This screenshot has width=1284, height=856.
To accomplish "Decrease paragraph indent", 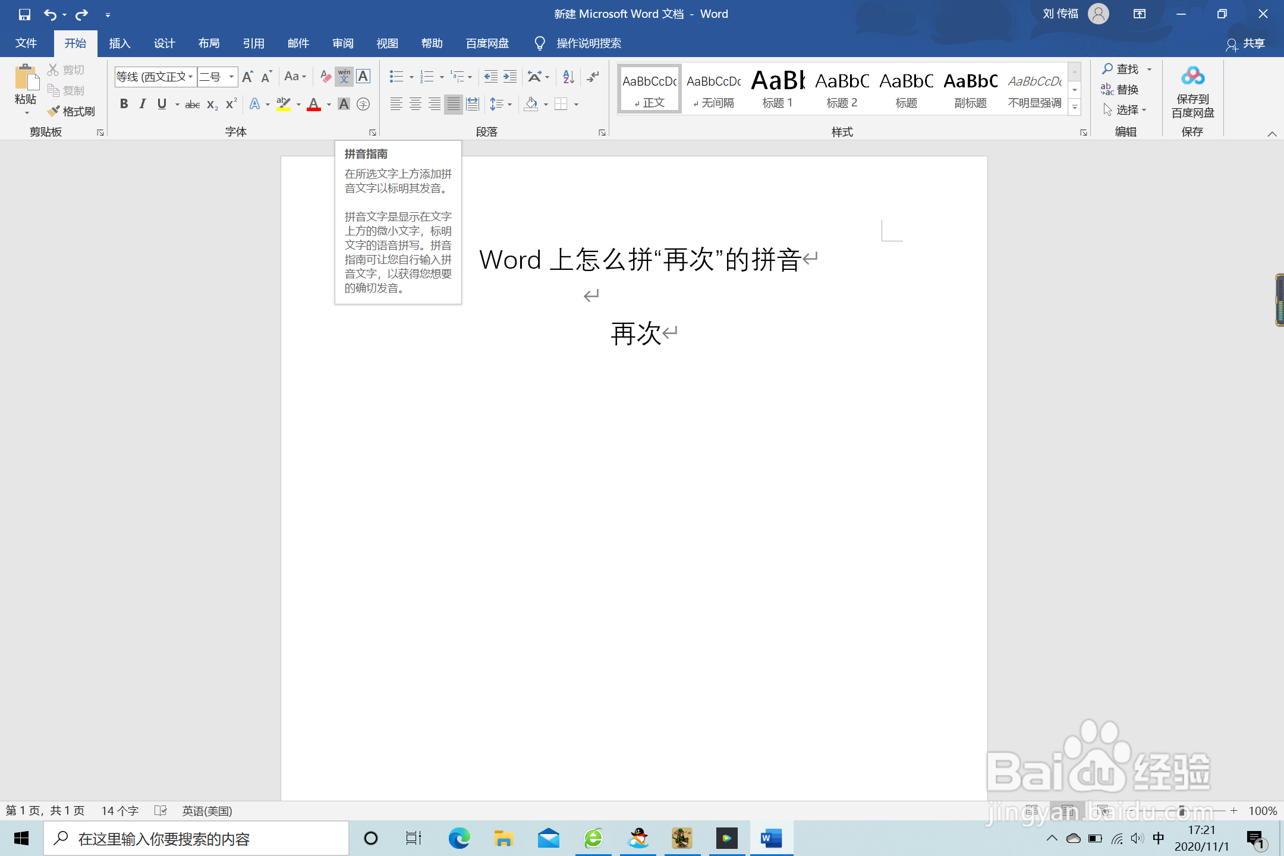I will coord(490,77).
